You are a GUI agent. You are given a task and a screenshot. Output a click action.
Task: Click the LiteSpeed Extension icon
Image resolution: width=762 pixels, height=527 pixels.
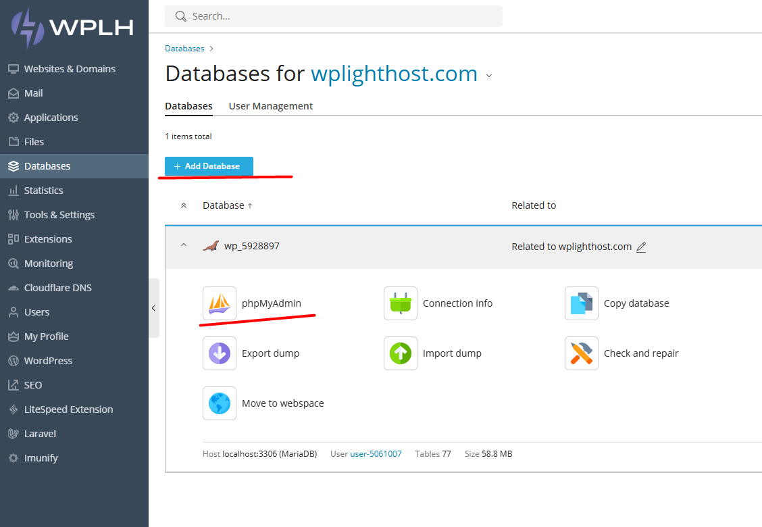[14, 409]
